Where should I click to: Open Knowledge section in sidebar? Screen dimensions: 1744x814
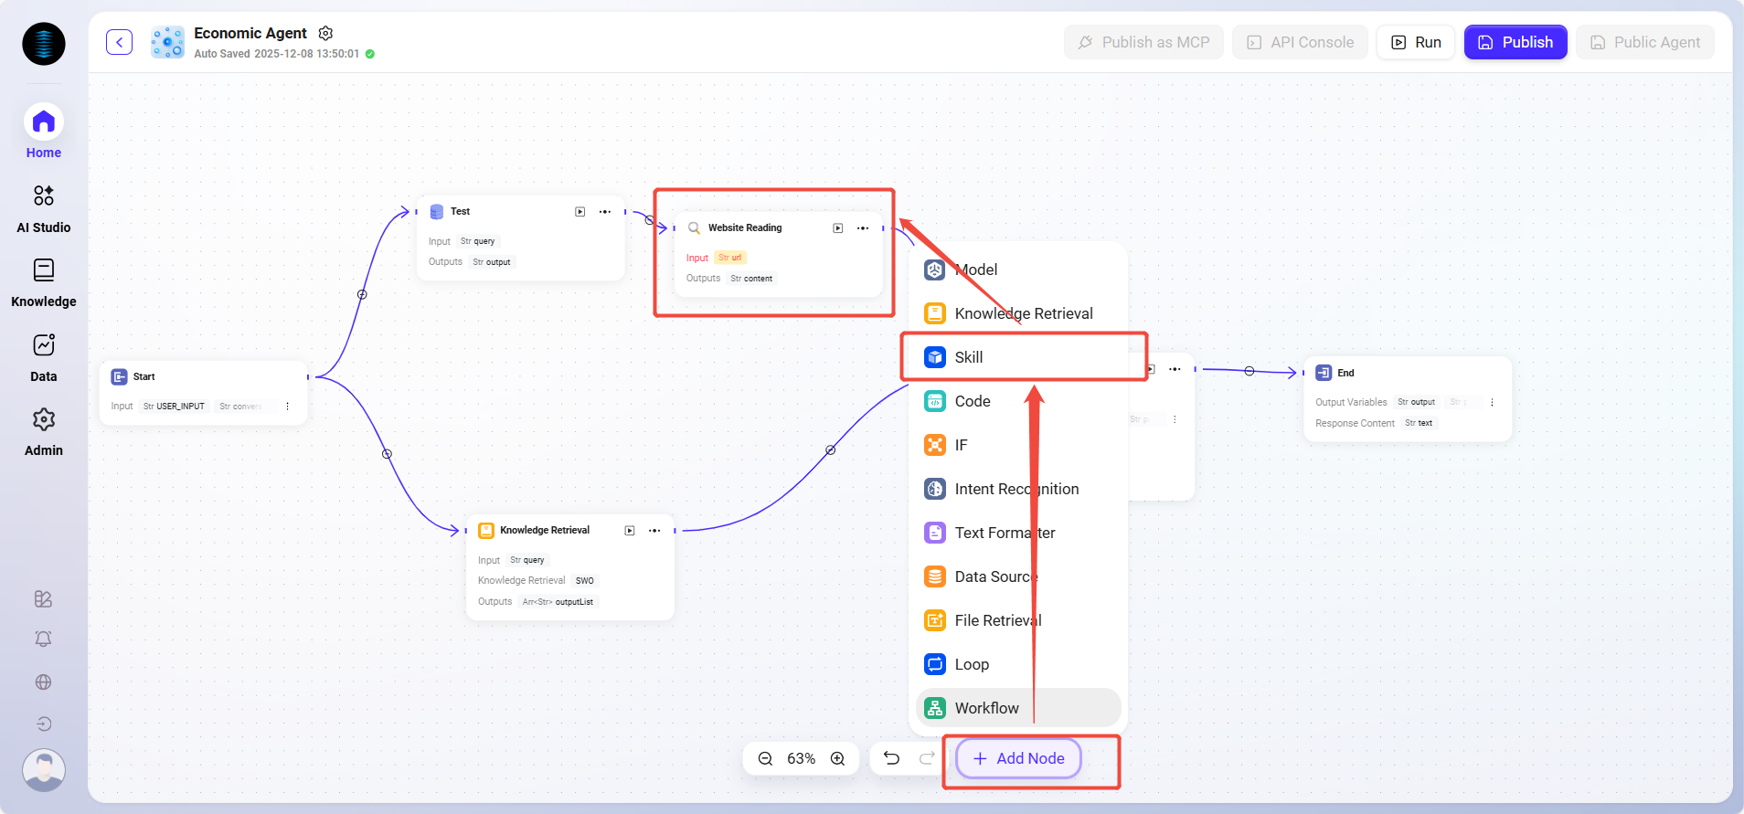click(x=43, y=283)
